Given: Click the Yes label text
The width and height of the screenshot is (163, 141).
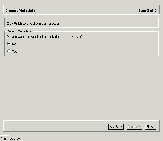Looking at the screenshot, I should click(15, 52).
